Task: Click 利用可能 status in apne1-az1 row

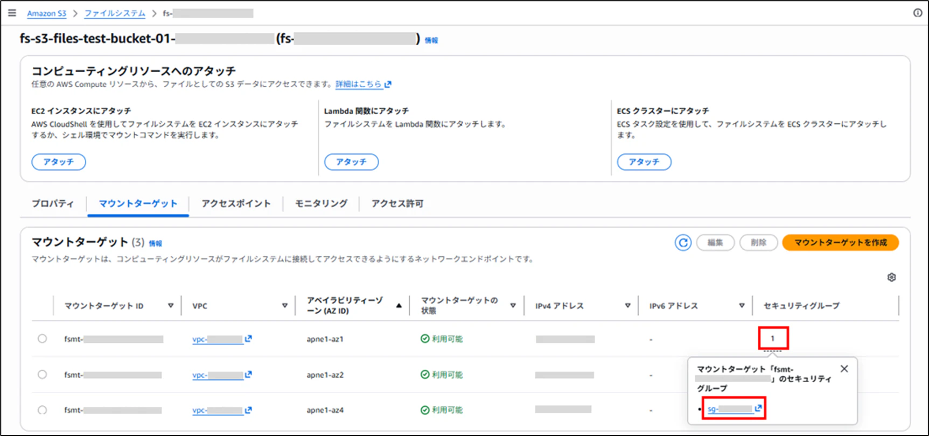Action: 442,339
